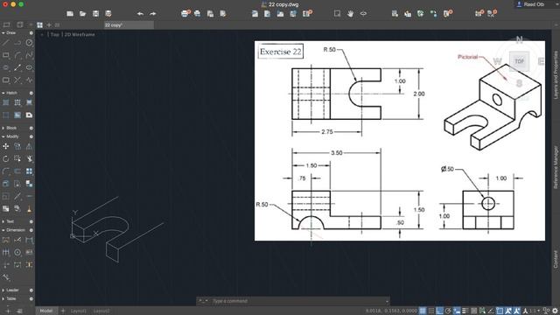Expand the Leader panel section
560x315 pixels.
(3, 290)
